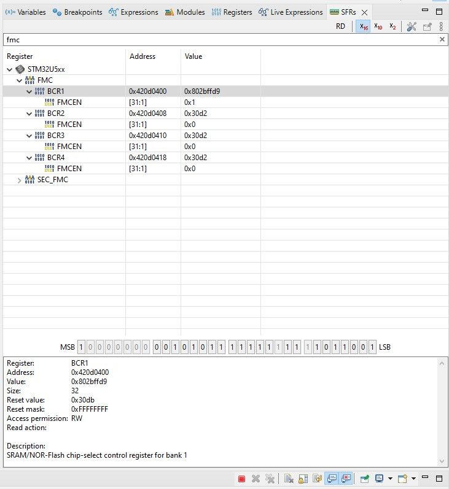Click the details pane scroll-up arrow
This screenshot has width=449, height=489.
[442, 363]
